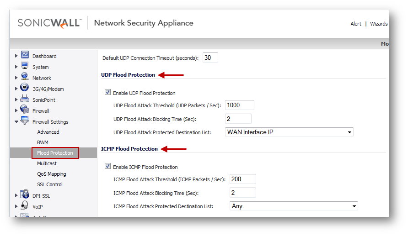This screenshot has width=408, height=236.
Task: Click the UDP Flood Protection heading
Action: [128, 75]
